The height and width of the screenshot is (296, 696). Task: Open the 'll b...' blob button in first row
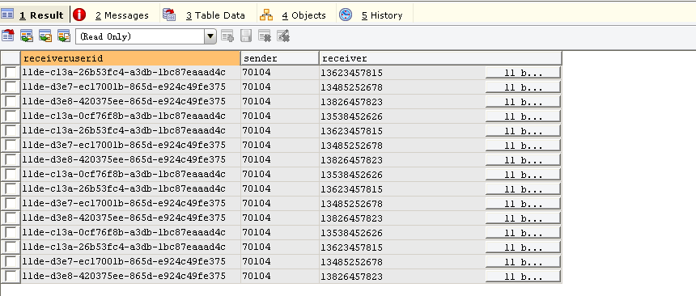coord(523,73)
